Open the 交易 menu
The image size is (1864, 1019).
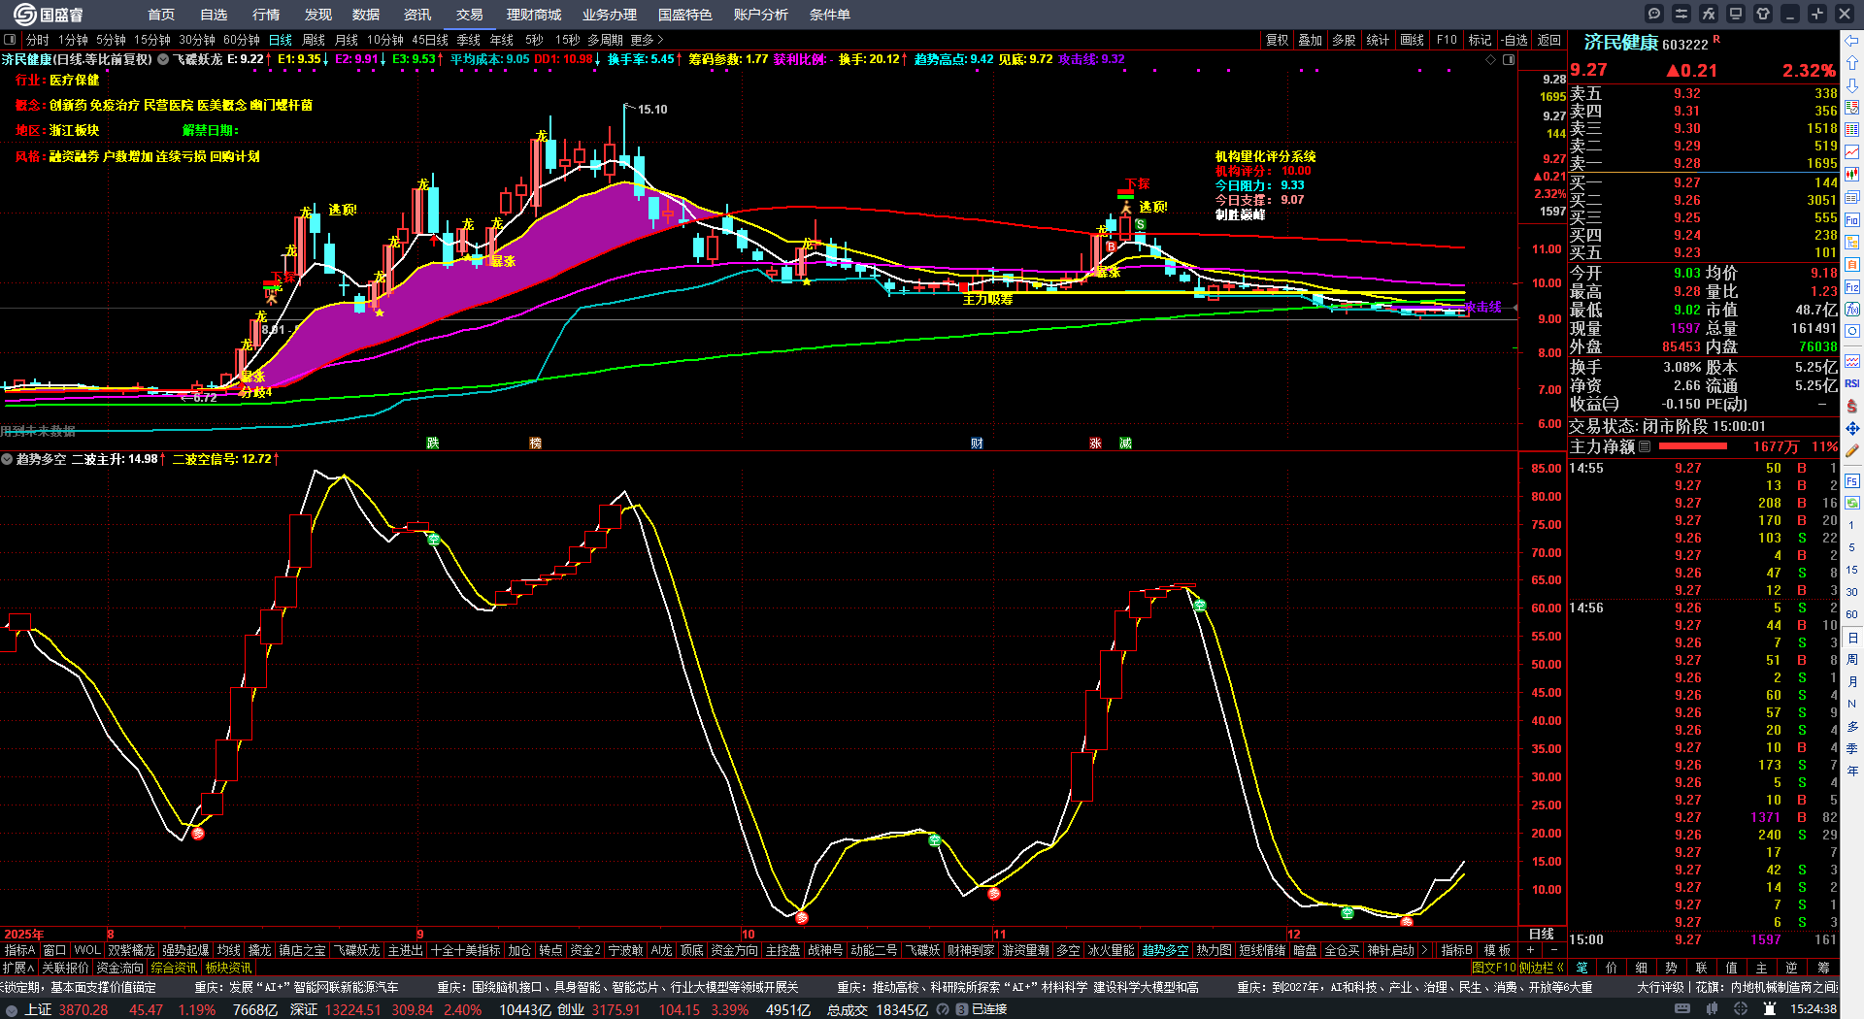click(x=470, y=15)
